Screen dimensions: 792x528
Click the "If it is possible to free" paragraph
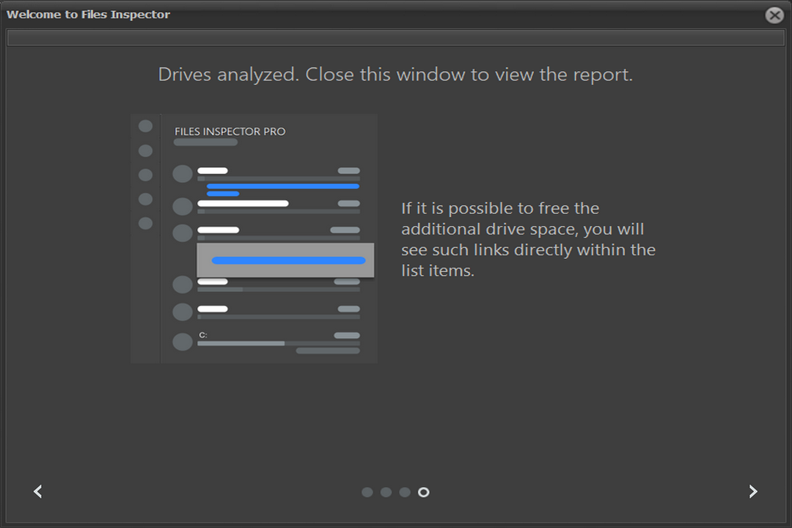[x=528, y=239]
